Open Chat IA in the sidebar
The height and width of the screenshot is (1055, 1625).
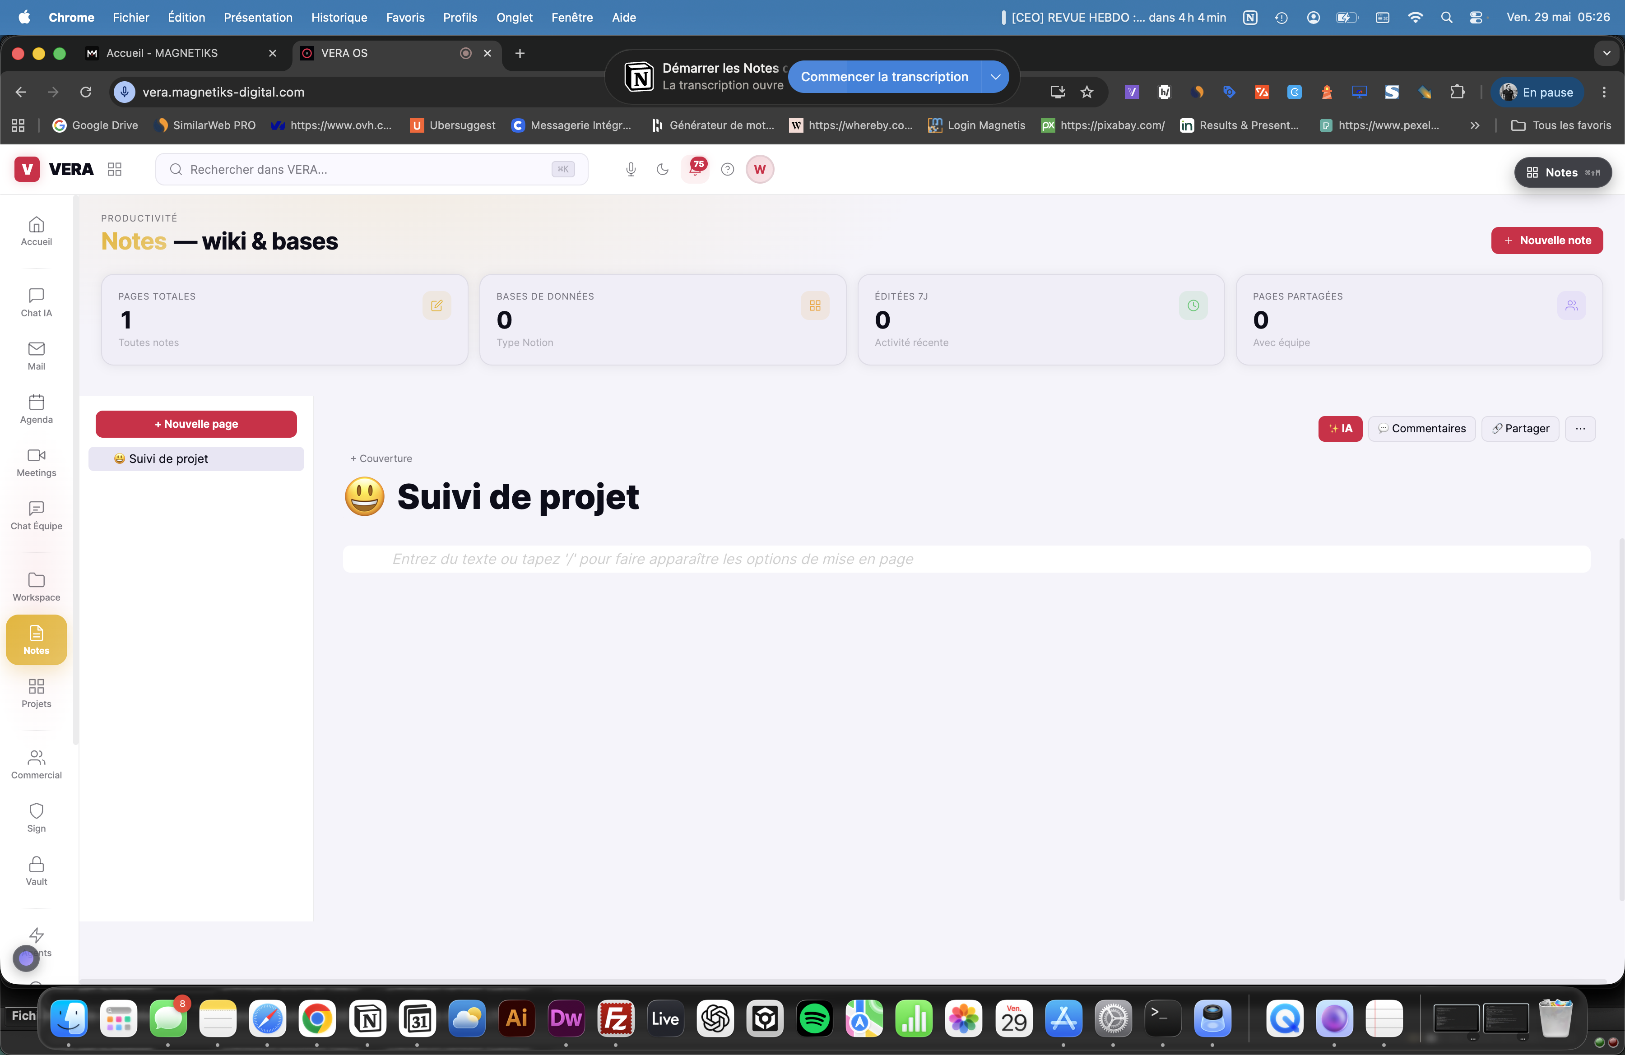point(36,302)
